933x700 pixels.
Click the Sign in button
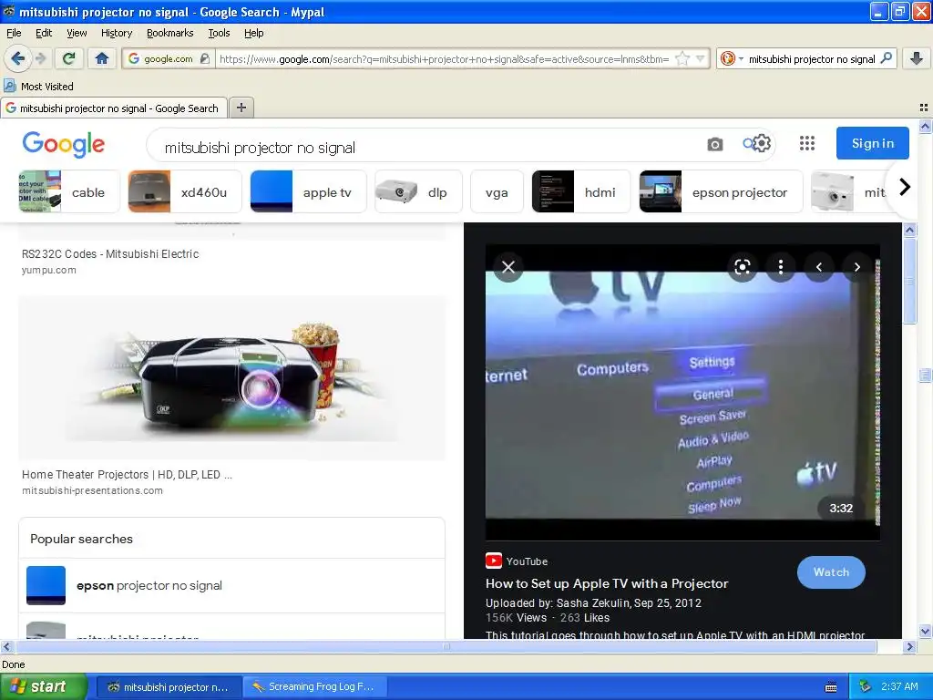[x=872, y=143]
